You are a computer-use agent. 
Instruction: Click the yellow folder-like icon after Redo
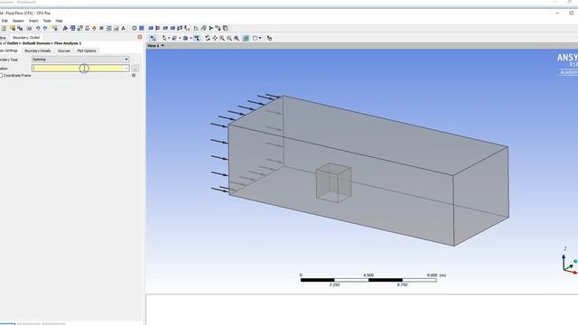(54, 28)
